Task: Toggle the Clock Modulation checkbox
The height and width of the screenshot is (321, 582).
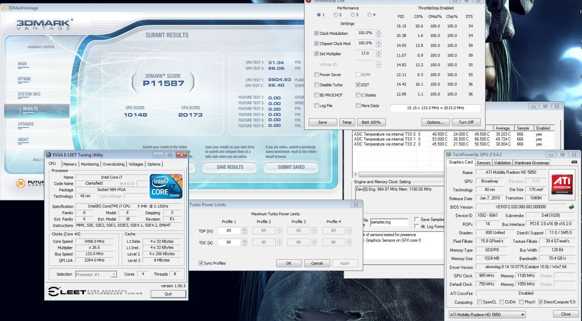Action: 316,33
